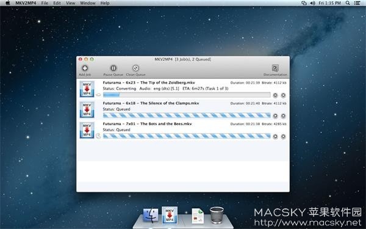The width and height of the screenshot is (366, 229).
Task: Open the File menu
Action: click(45, 3)
